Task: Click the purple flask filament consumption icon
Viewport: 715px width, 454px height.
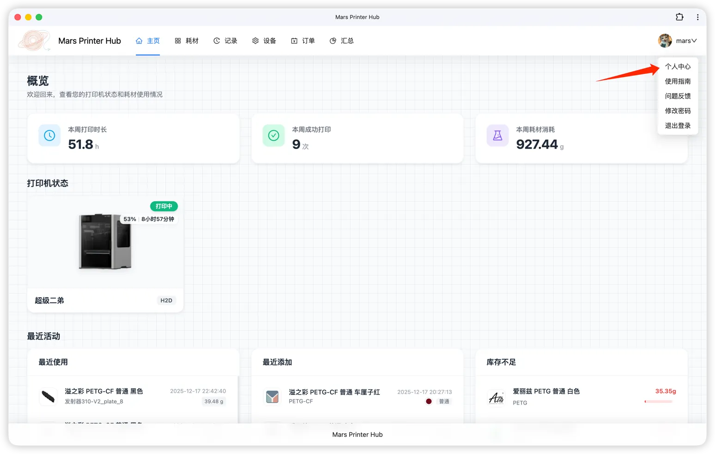Action: pyautogui.click(x=497, y=136)
